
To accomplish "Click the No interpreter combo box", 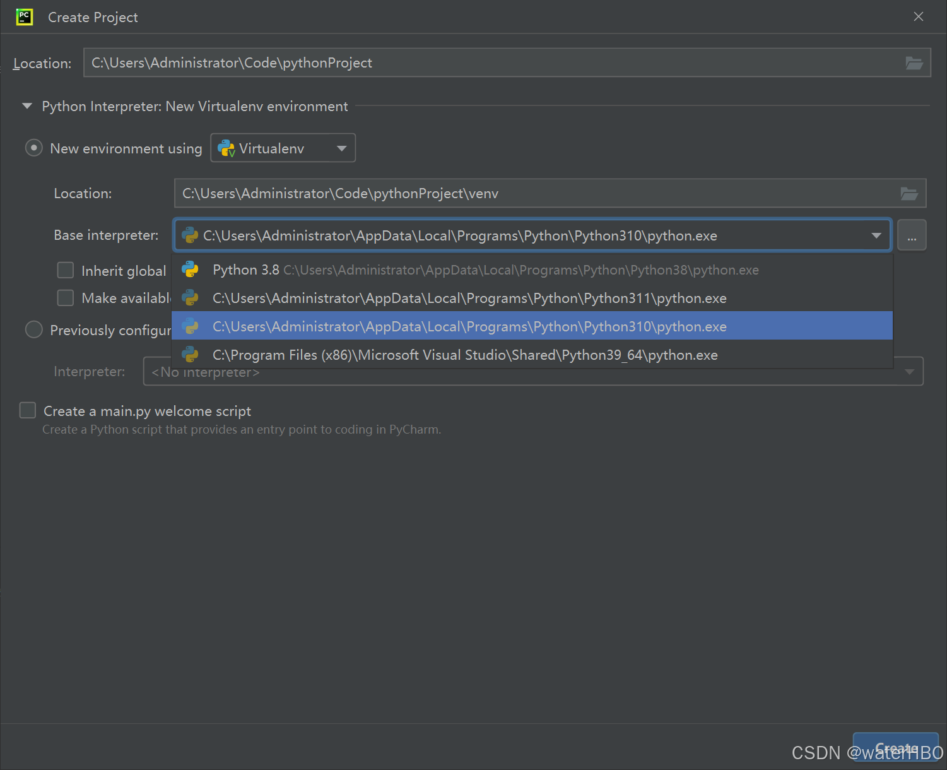I will [533, 371].
